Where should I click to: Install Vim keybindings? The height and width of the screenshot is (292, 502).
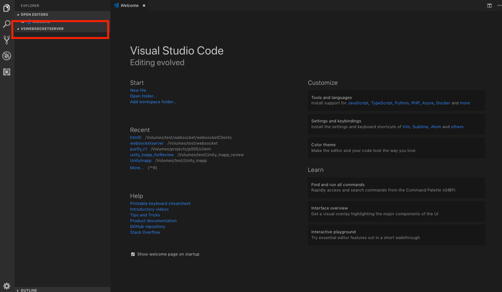[x=406, y=127]
